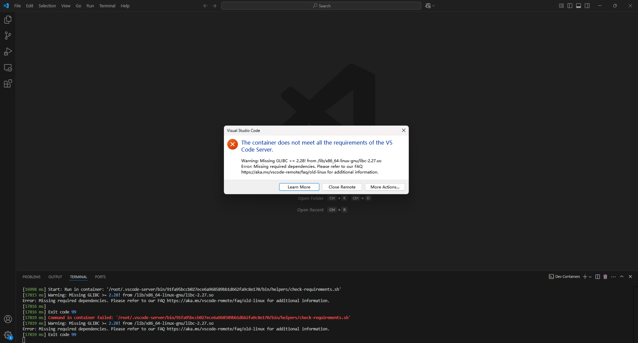Click the VS Code logo icon

(x=6, y=6)
